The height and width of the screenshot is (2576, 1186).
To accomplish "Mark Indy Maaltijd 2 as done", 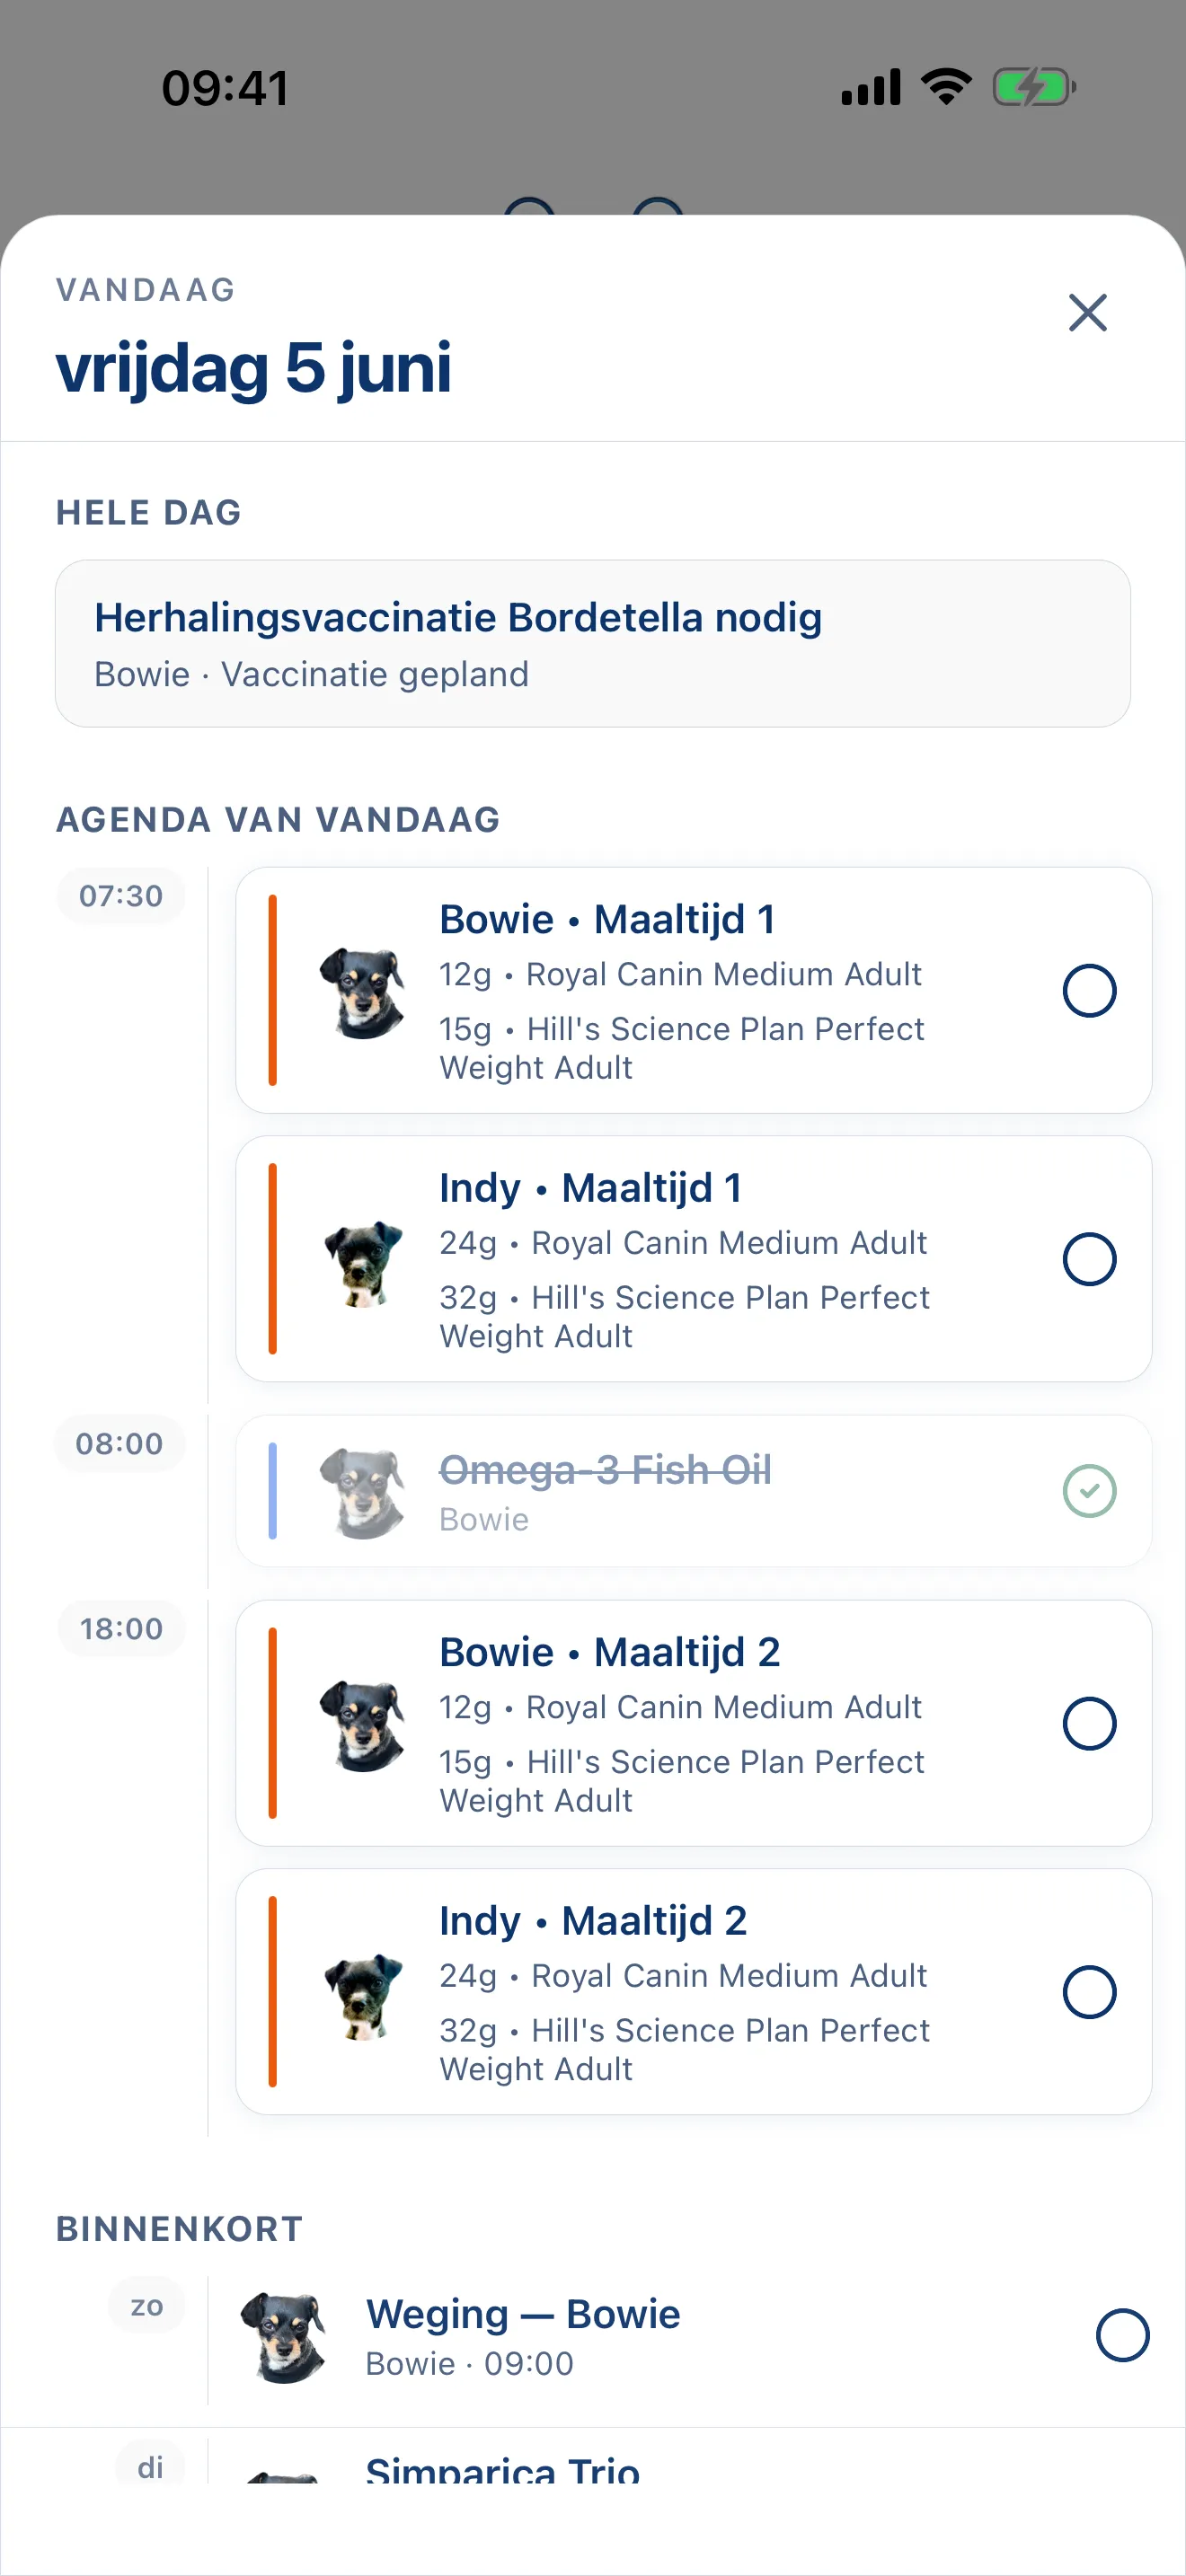I will tap(1089, 1992).
